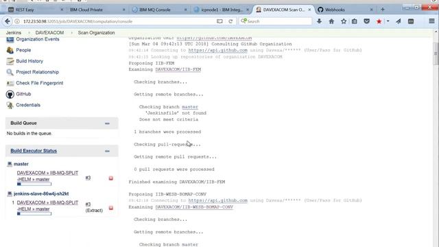The image size is (439, 247).
Task: Open reader view icon in address bar
Action: (x=219, y=21)
